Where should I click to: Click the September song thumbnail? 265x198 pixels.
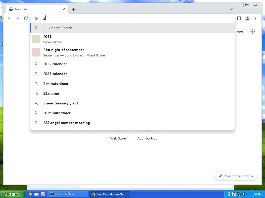(36, 52)
